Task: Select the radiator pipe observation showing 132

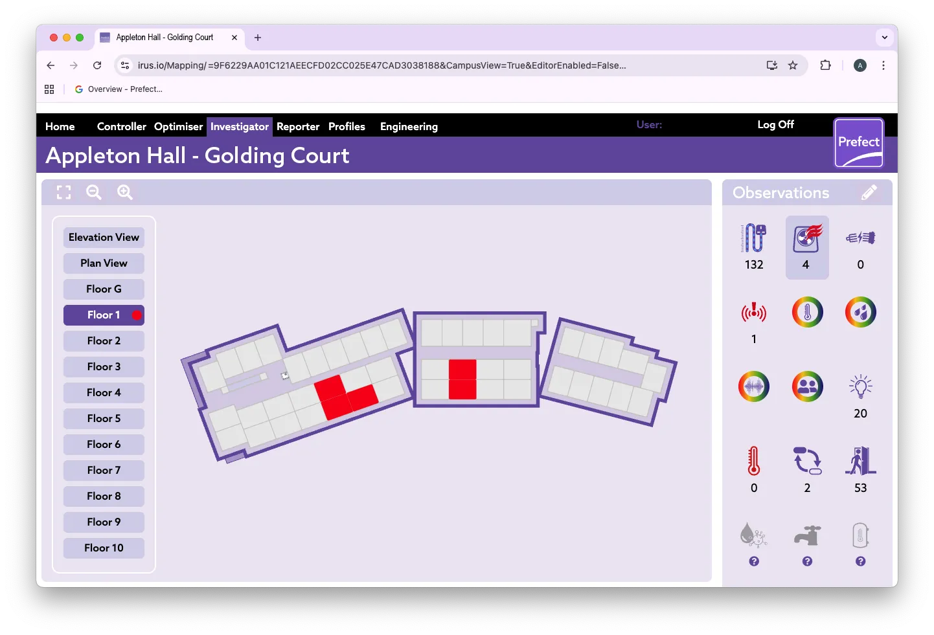Action: [753, 239]
